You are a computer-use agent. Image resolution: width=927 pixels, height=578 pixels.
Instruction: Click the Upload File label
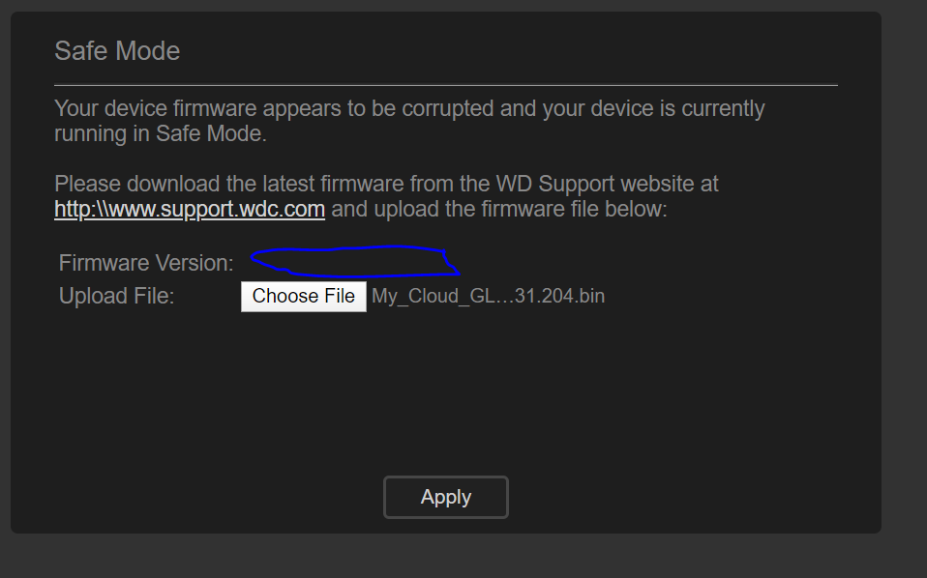point(116,296)
